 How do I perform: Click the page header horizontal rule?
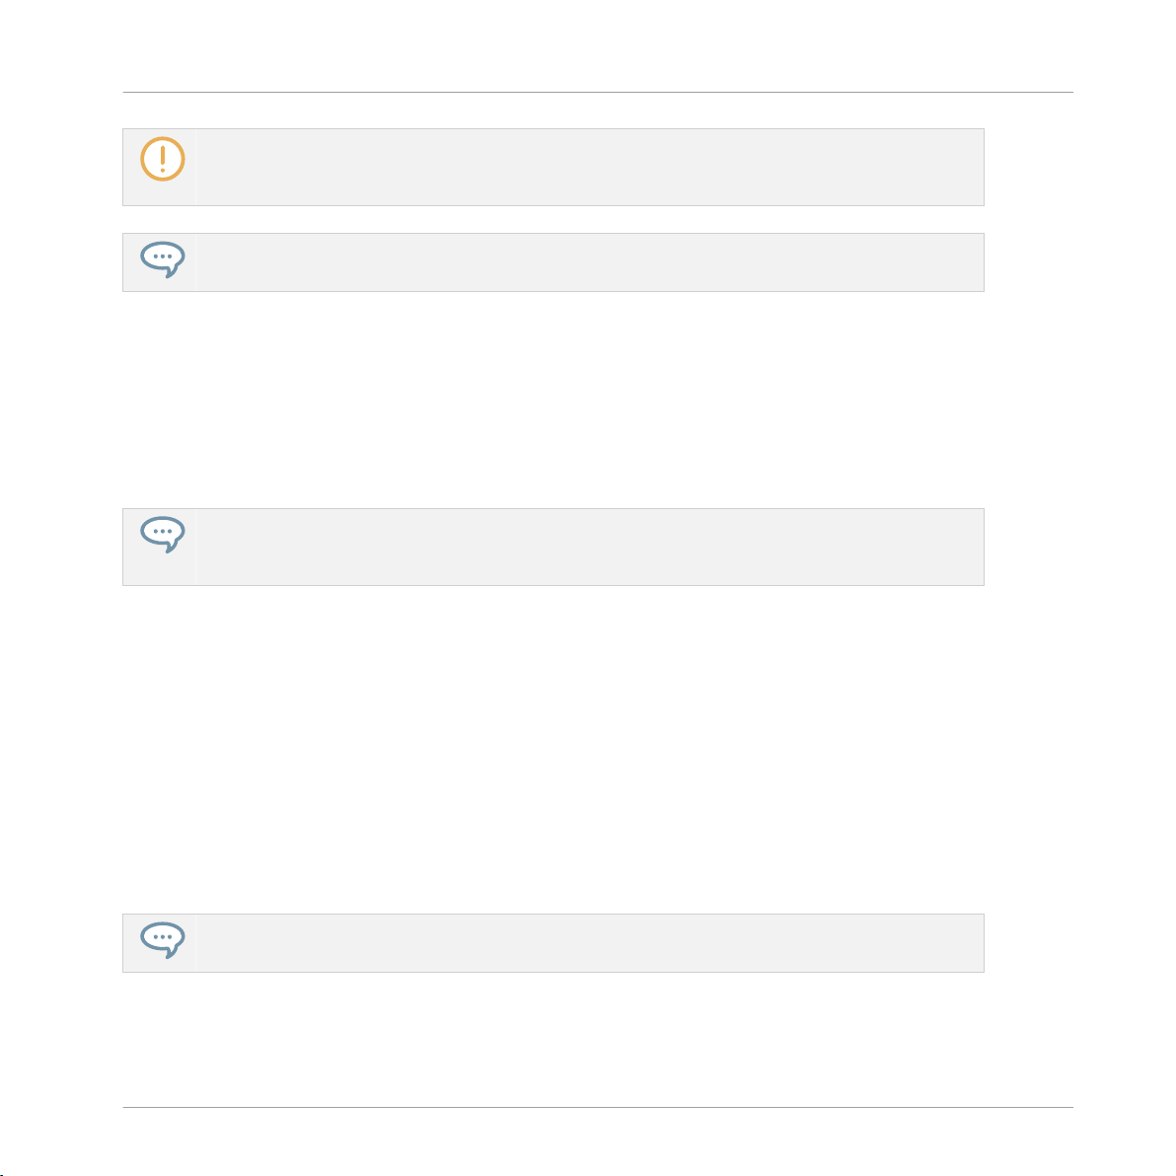[598, 93]
